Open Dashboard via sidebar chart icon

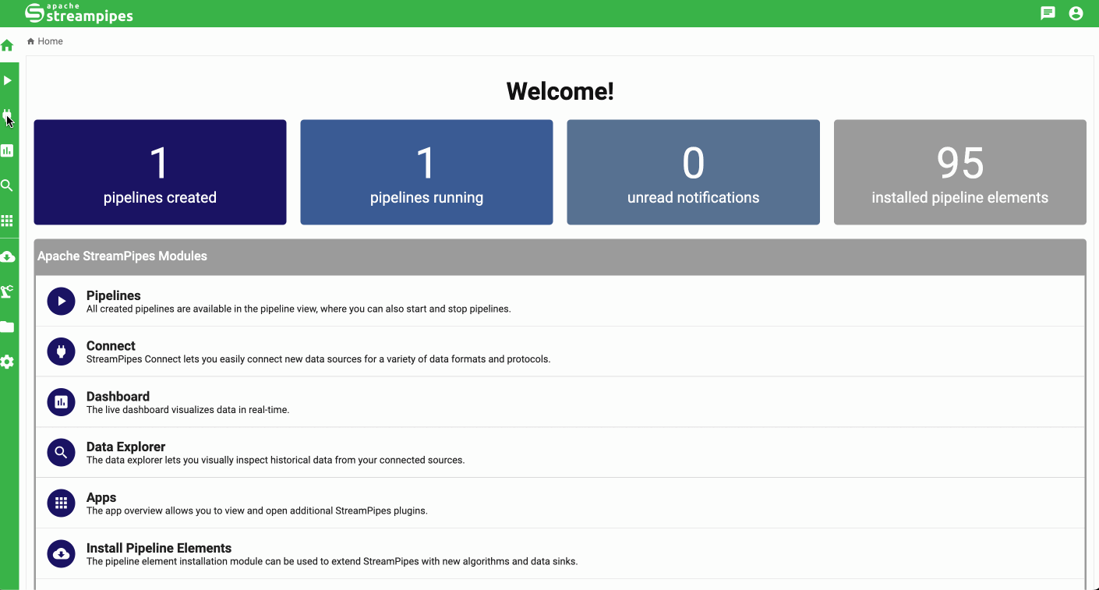[8, 150]
